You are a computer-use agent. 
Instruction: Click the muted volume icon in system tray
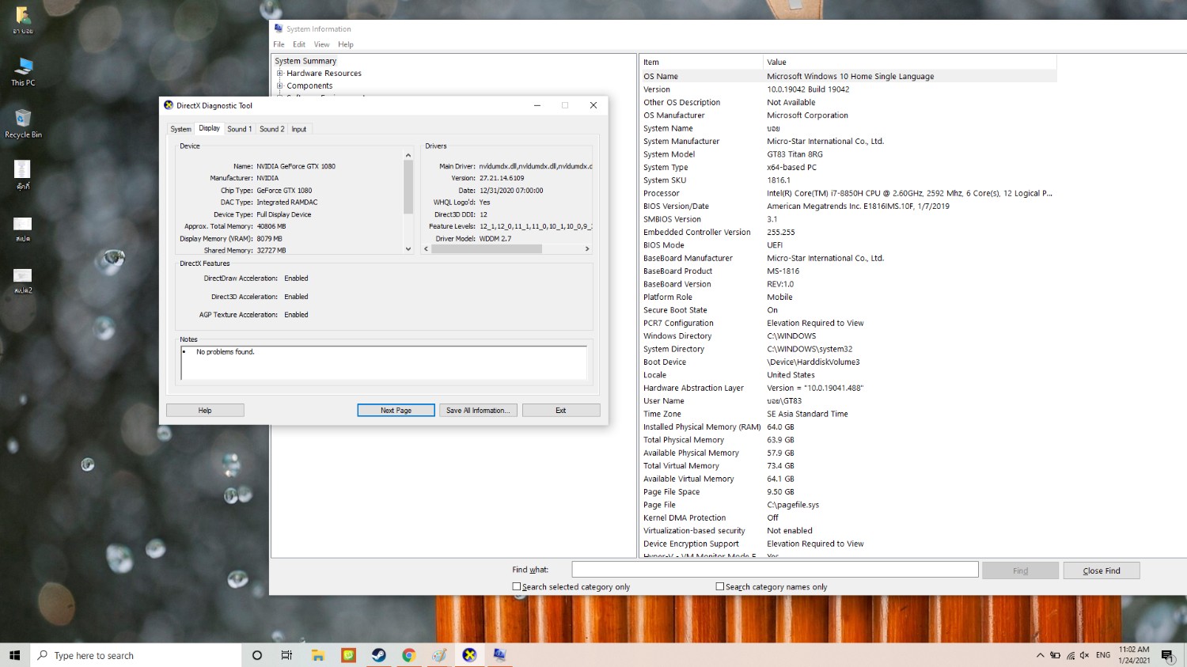(x=1084, y=655)
